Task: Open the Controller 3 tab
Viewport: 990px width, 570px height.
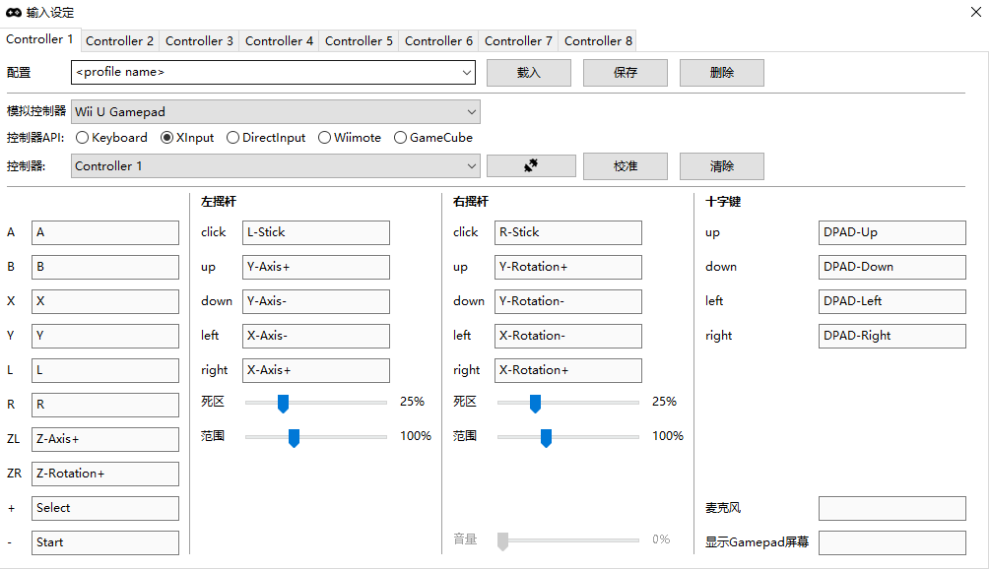Action: click(x=200, y=41)
